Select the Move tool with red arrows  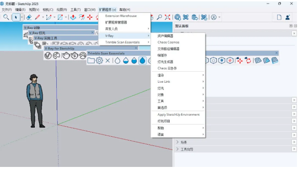pos(90,17)
